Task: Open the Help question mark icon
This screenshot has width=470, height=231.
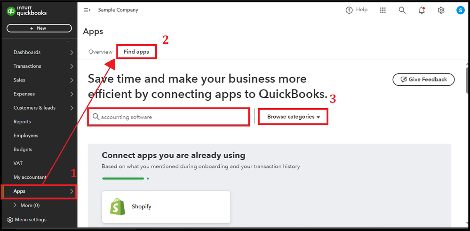Action: tap(349, 10)
